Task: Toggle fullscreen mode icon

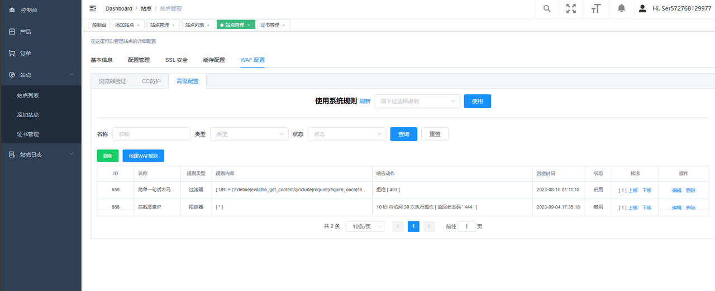Action: coord(571,8)
